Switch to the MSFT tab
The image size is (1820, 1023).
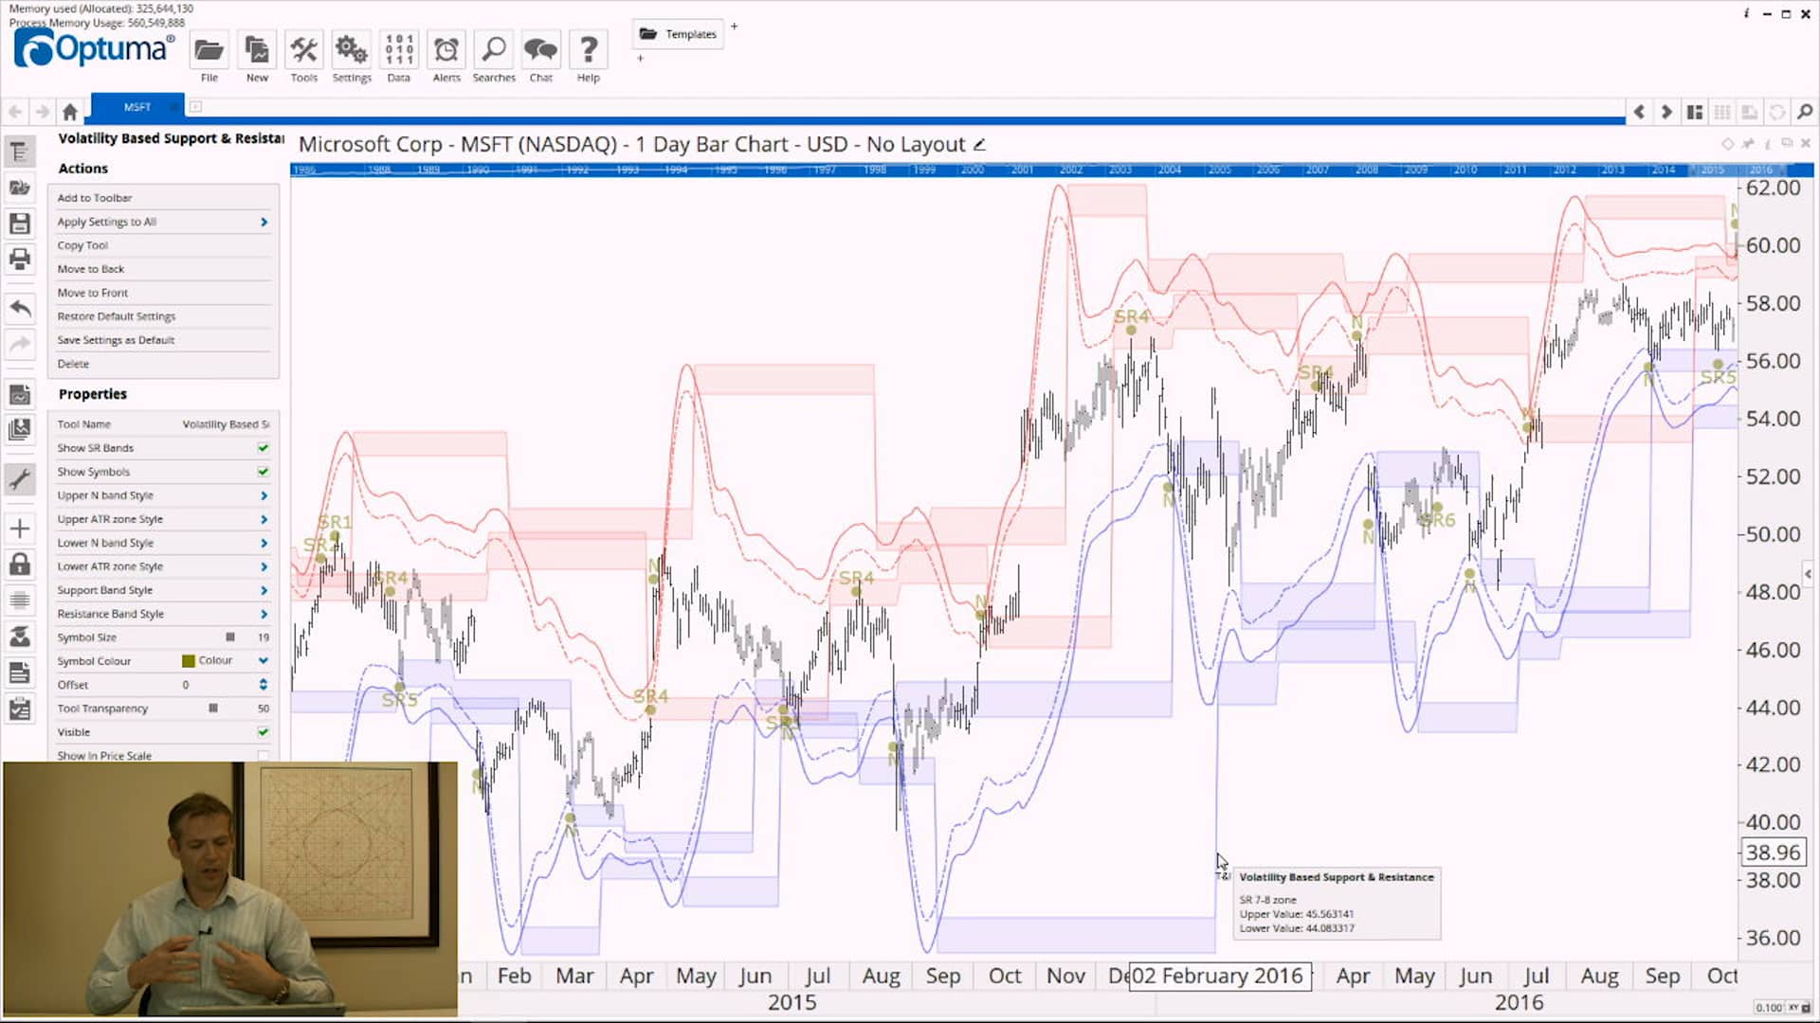tap(137, 107)
